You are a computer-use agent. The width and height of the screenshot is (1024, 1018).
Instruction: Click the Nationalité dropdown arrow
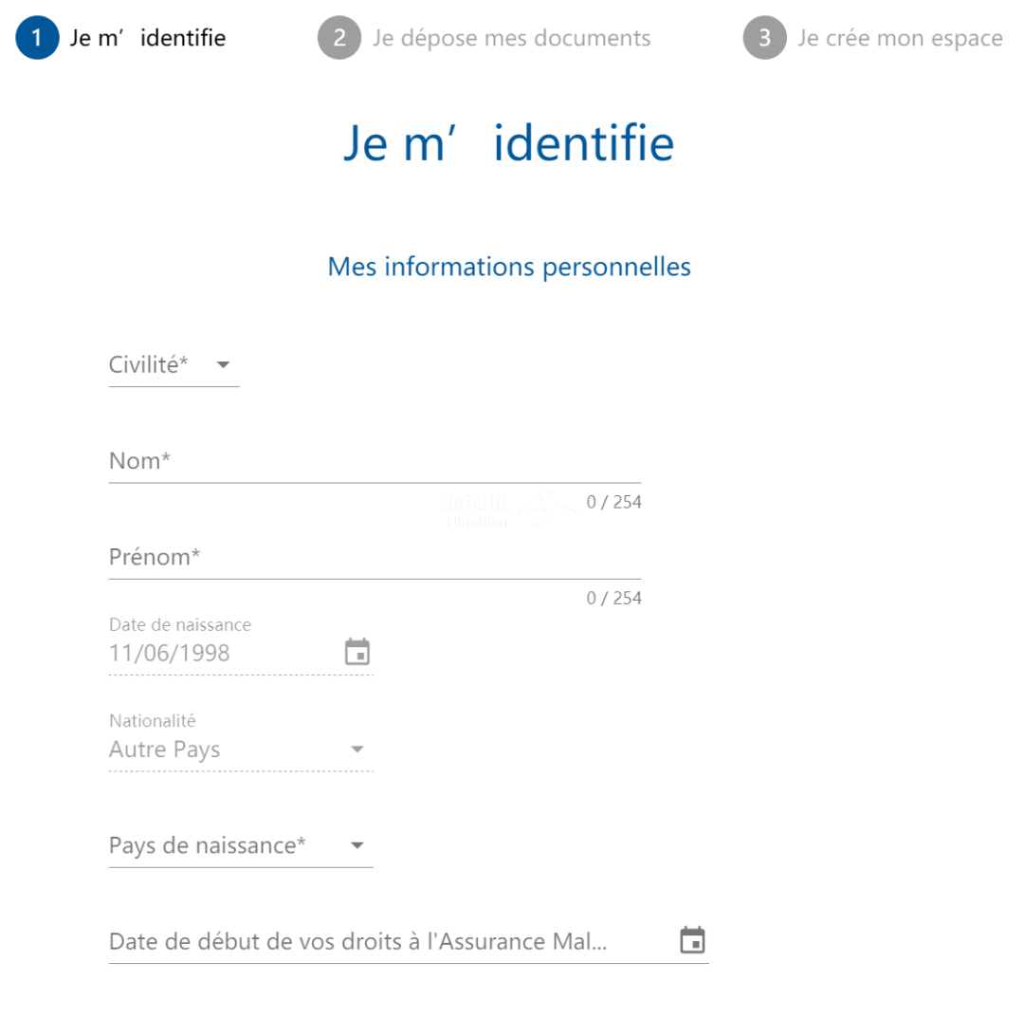[357, 750]
